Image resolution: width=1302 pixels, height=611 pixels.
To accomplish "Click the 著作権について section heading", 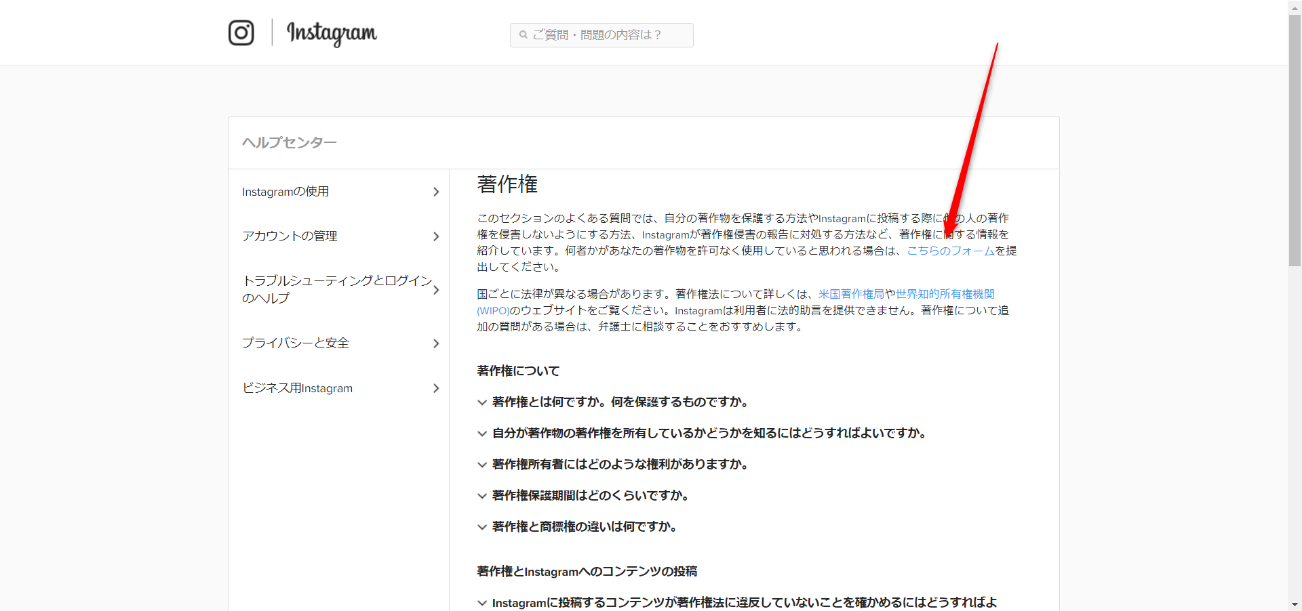I will click(518, 371).
